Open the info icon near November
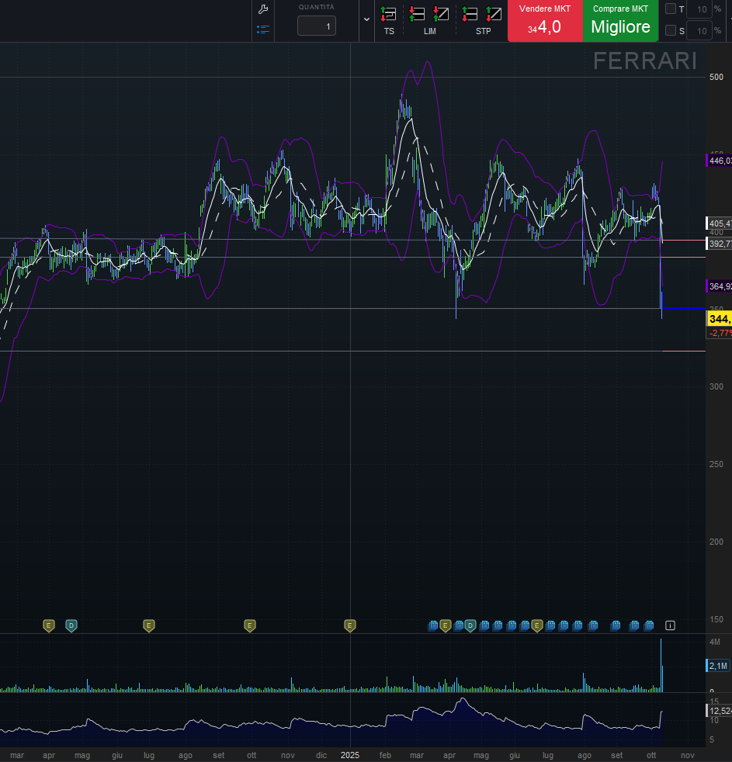Viewport: 732px width, 762px height. click(671, 625)
